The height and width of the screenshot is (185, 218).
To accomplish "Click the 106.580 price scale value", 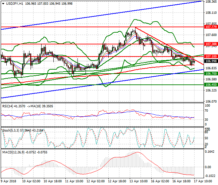I will pos(211,79).
